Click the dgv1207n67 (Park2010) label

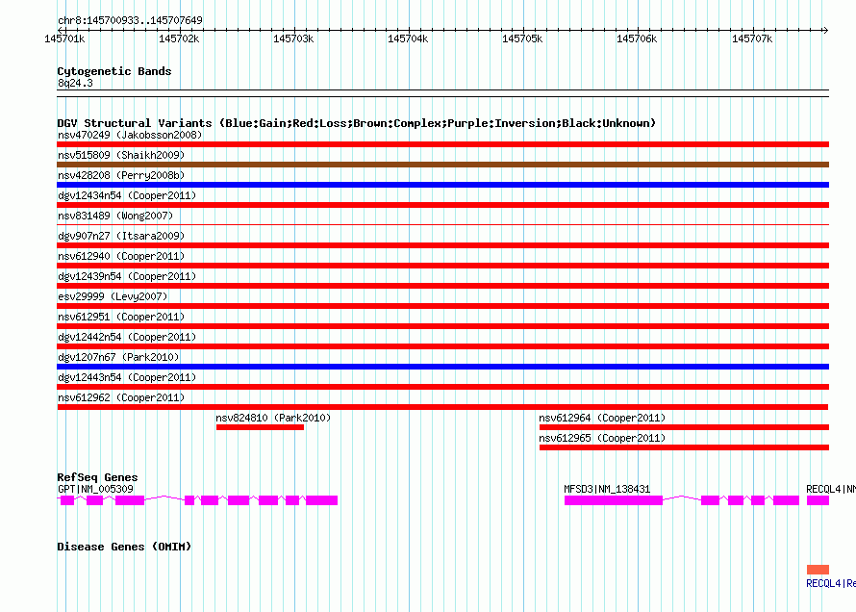118,357
